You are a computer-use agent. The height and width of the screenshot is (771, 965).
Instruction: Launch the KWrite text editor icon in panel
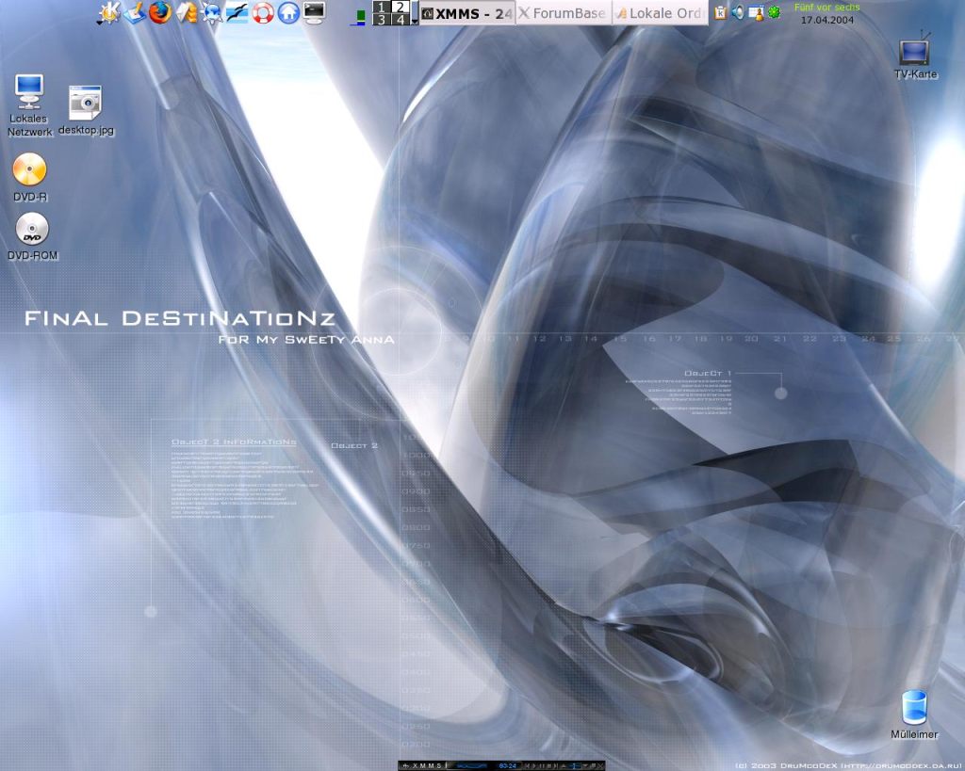pyautogui.click(x=134, y=12)
